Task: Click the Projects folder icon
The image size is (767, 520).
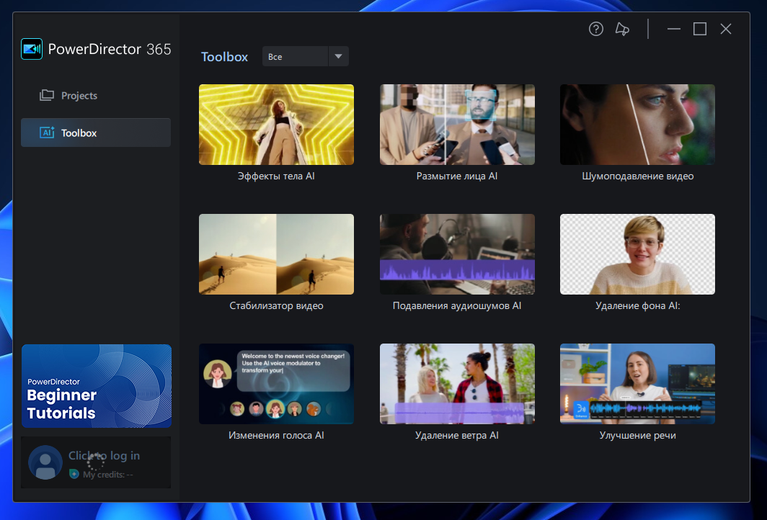Action: point(47,95)
